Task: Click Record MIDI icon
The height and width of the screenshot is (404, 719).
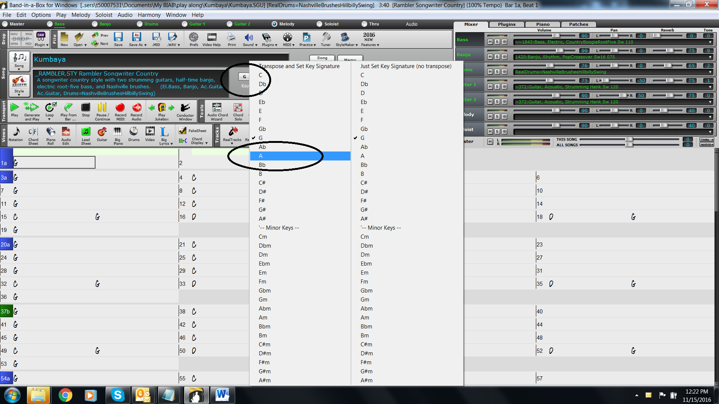Action: point(120,111)
